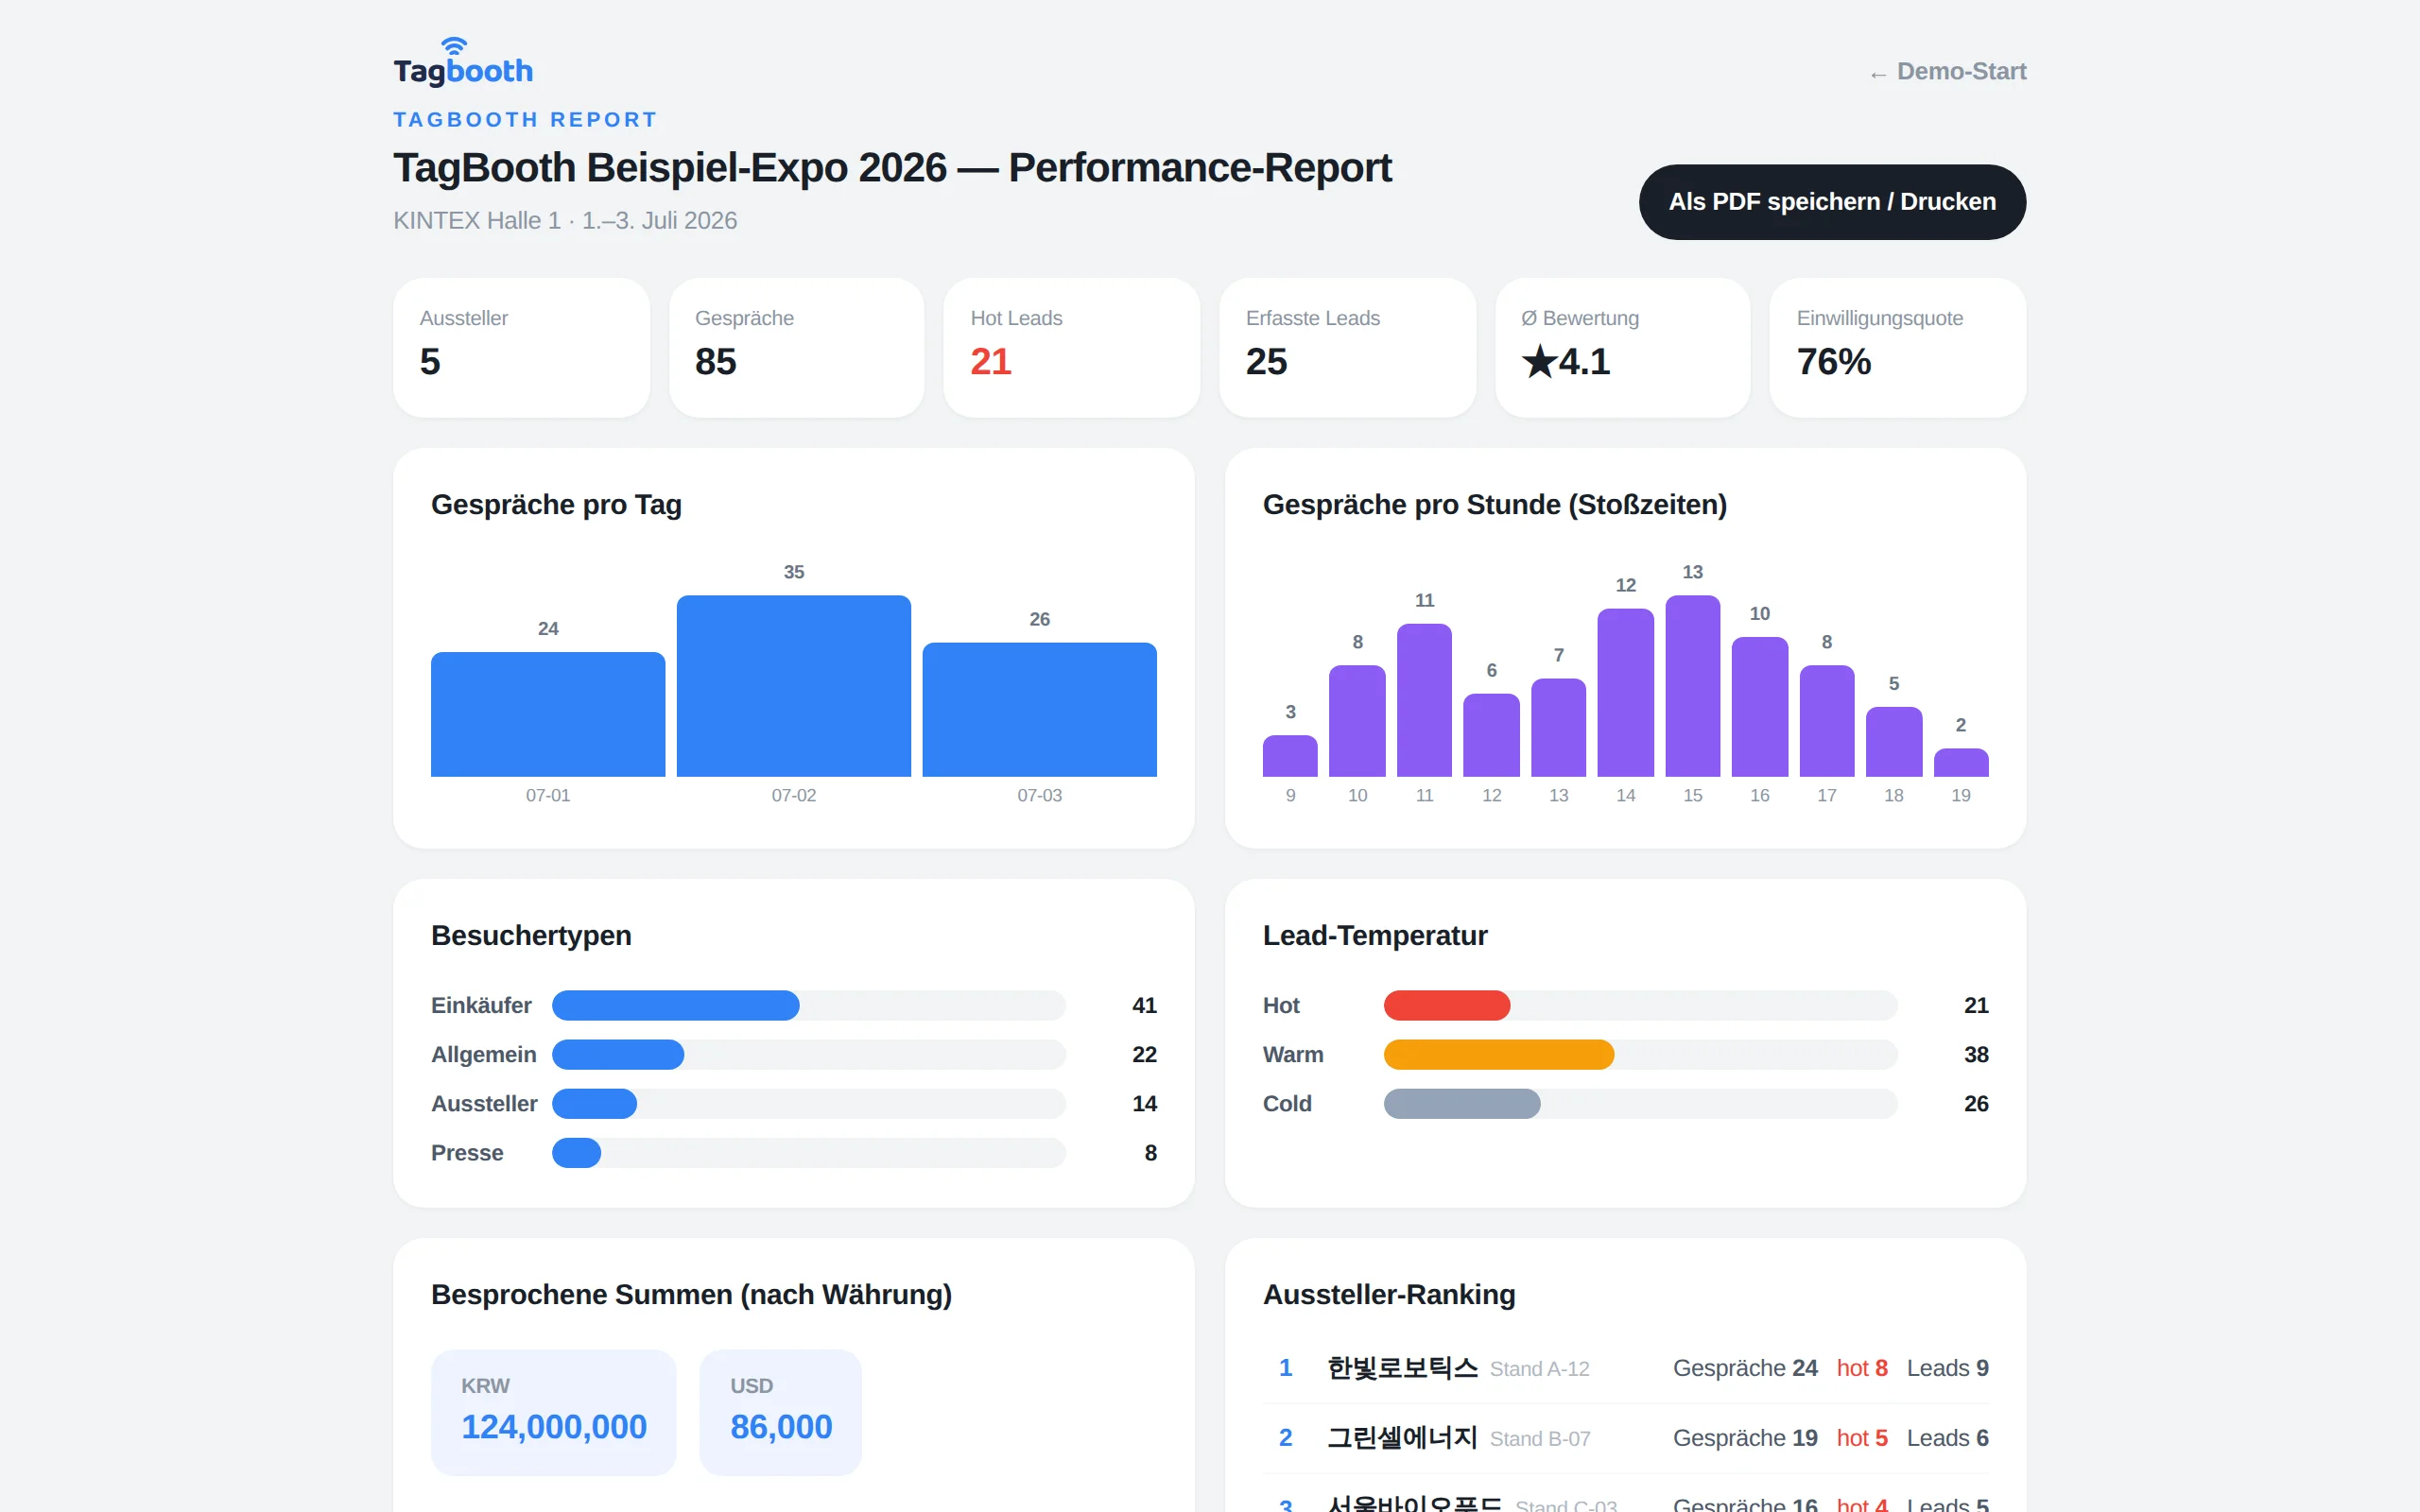Select the 07-01 daily conversations bar

point(548,714)
